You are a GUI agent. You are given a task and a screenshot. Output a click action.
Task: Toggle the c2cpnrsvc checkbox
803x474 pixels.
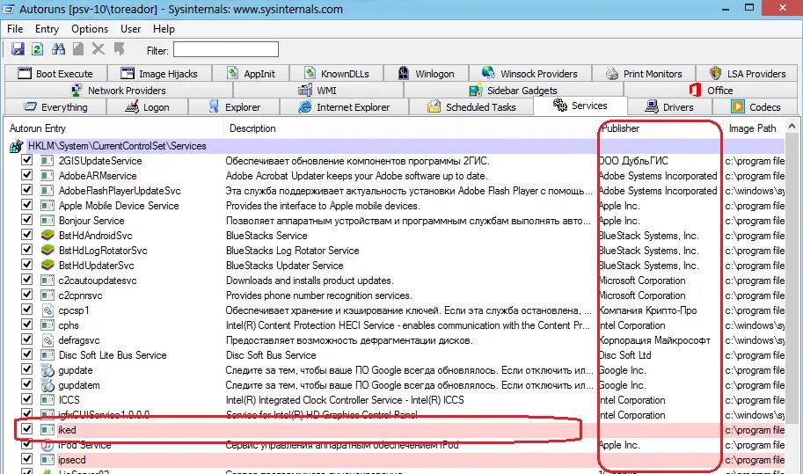tap(26, 295)
